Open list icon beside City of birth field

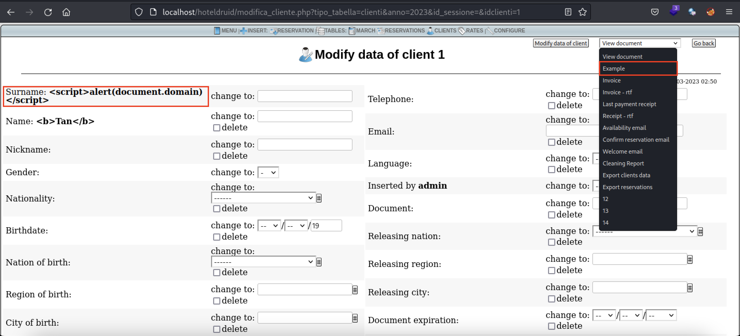tap(355, 318)
